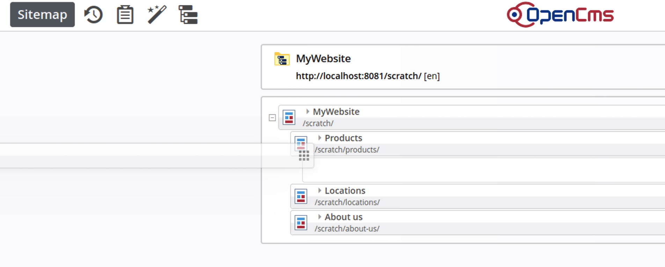Collapse the MyWebsite tree with the minus box
The width and height of the screenshot is (665, 267).
pyautogui.click(x=272, y=118)
